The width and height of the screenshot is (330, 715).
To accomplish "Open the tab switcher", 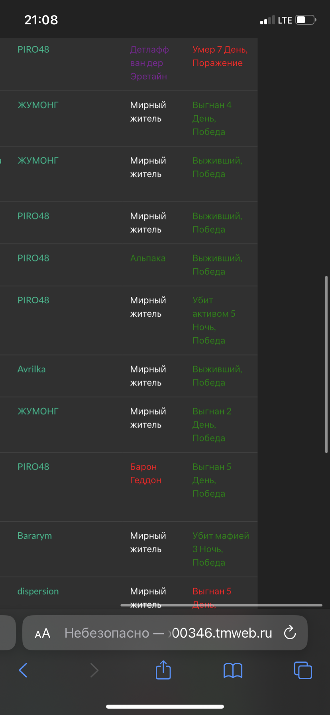I will click(302, 670).
